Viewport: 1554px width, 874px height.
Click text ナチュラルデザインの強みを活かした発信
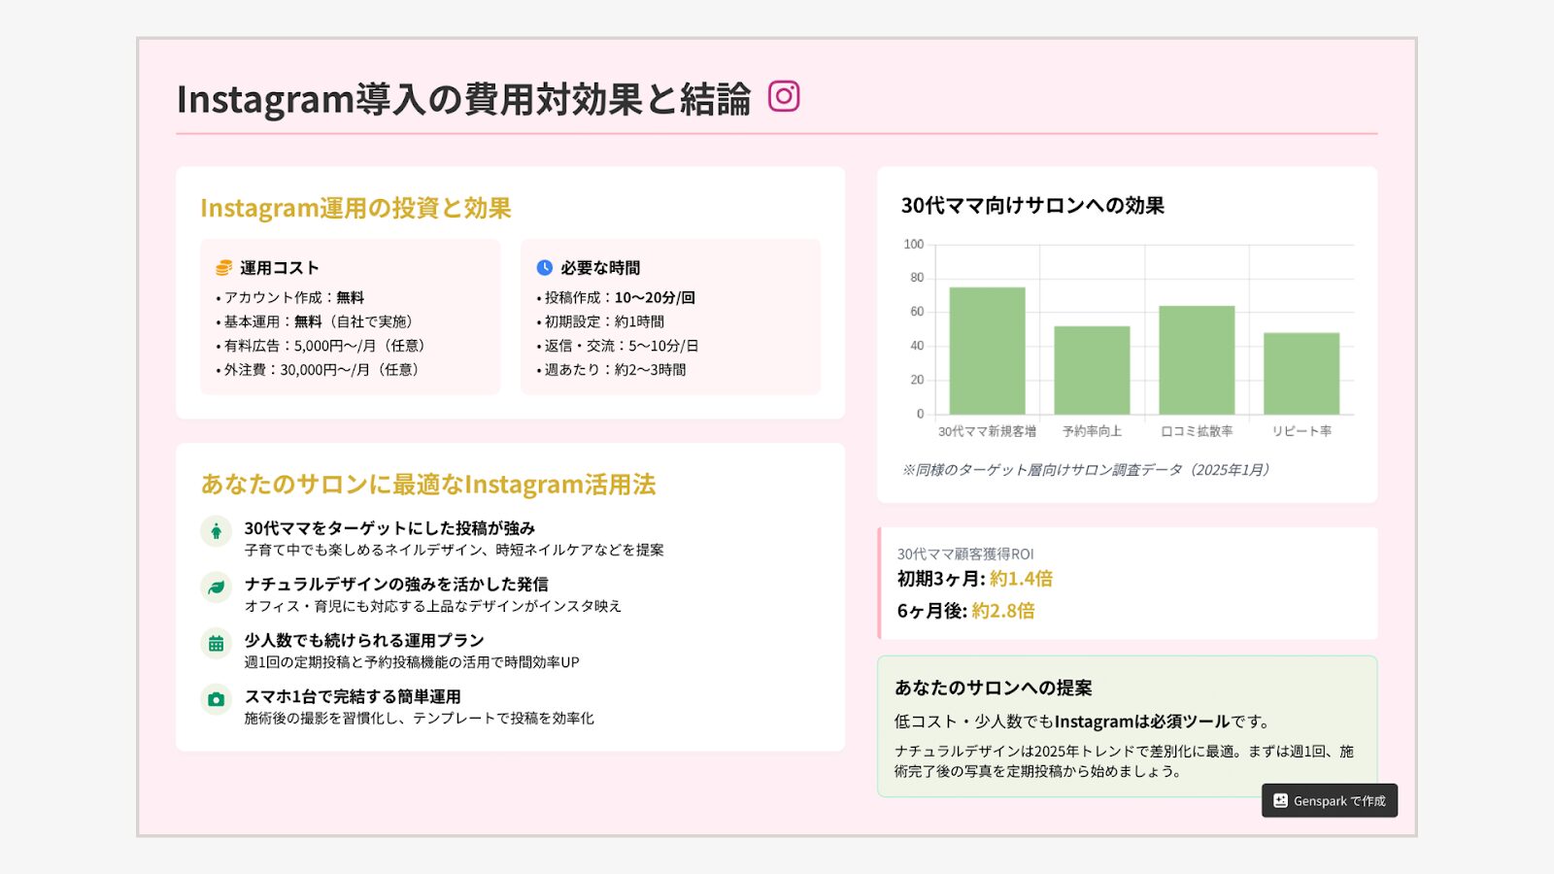tap(396, 585)
